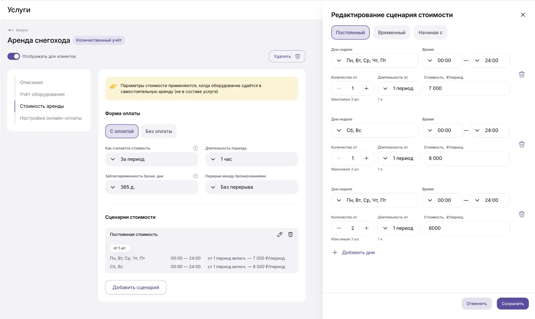Click the 8 000 cost input field

click(467, 158)
